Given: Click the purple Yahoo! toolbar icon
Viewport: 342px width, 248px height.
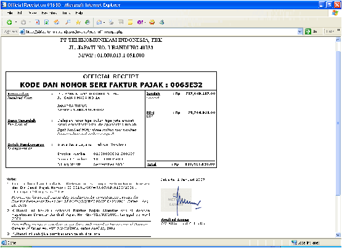Looking at the screenshot, I should (x=140, y=22).
